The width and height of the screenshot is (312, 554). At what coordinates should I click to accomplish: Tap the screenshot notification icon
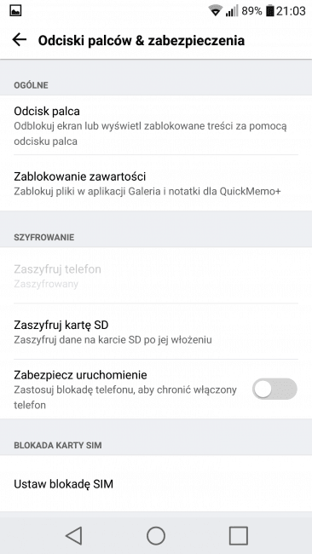point(15,11)
